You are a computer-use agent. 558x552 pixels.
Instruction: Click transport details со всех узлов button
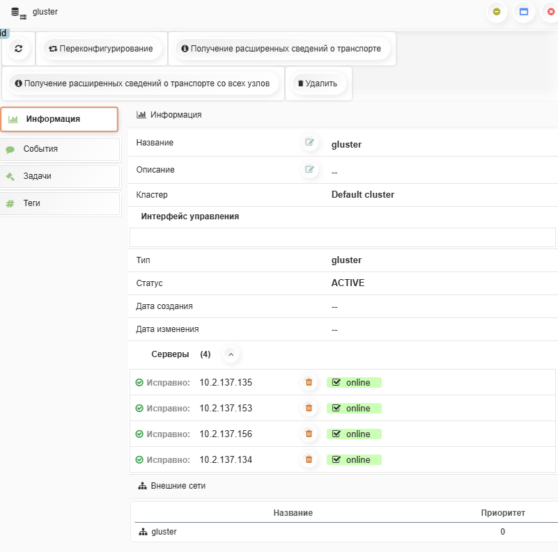[143, 84]
